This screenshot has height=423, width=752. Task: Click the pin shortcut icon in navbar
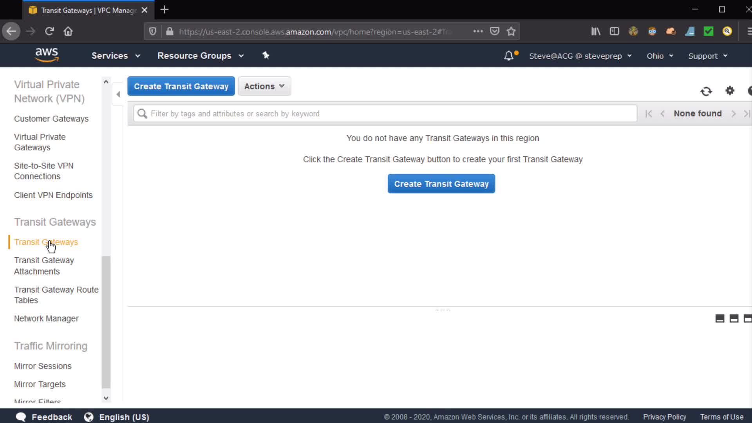tap(266, 56)
